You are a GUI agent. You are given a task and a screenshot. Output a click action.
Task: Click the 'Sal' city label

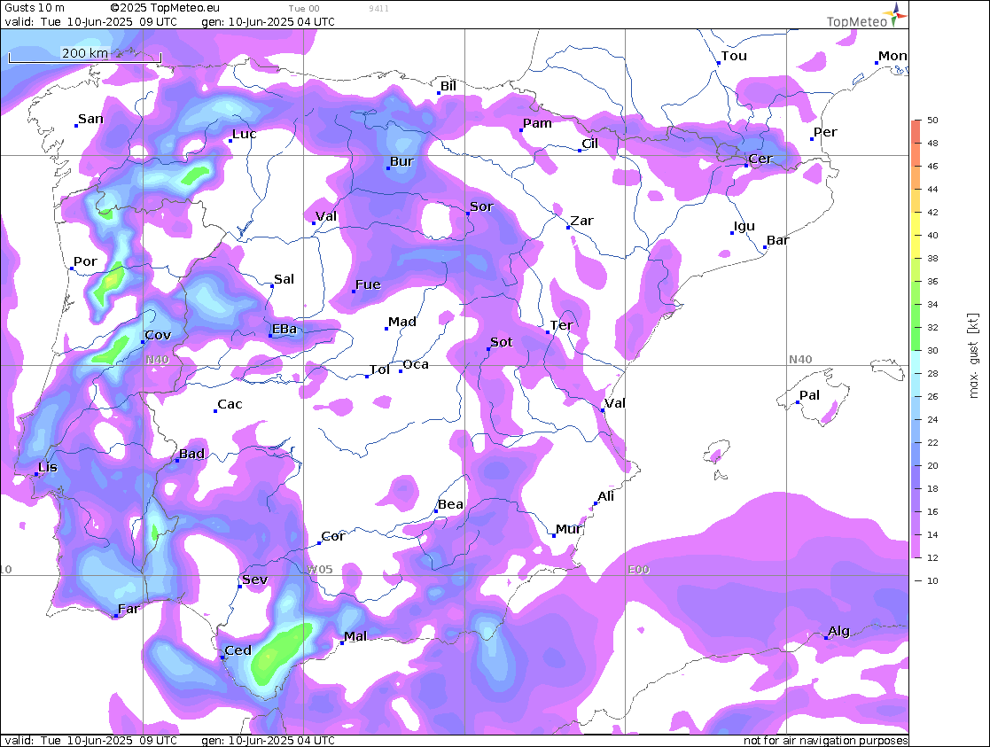(285, 279)
